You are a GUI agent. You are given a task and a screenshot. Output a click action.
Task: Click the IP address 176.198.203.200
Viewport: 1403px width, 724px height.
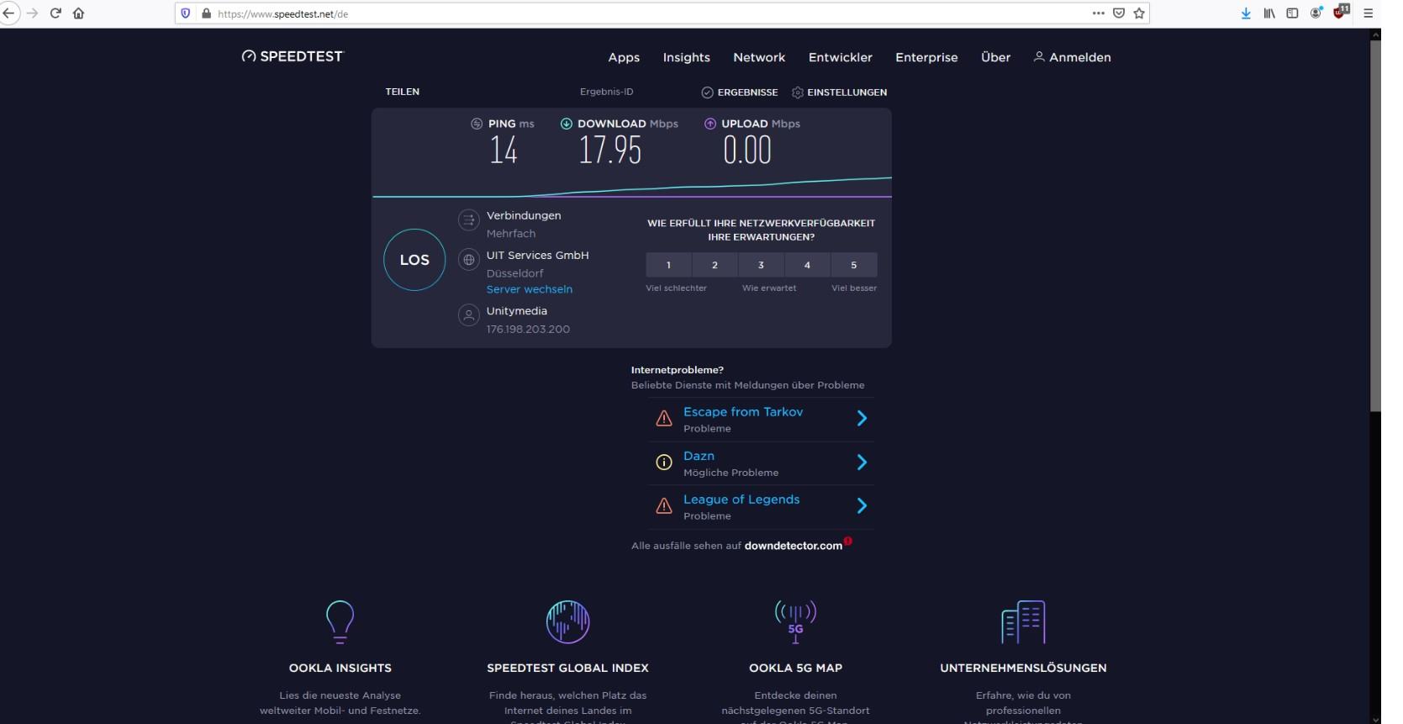[x=528, y=330]
